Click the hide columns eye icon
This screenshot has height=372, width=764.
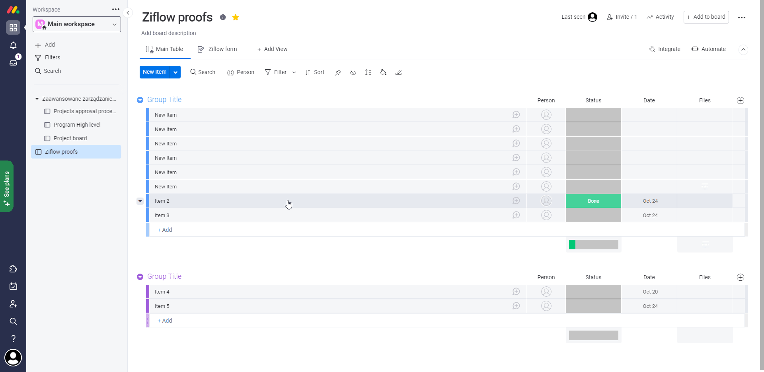pyautogui.click(x=353, y=72)
